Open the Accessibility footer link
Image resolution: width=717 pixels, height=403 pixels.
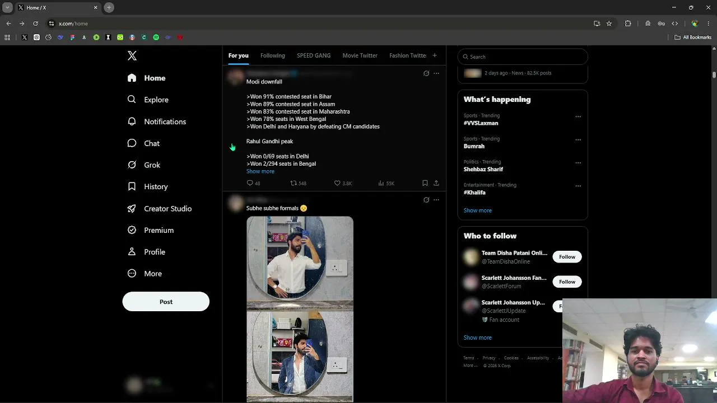click(x=538, y=358)
